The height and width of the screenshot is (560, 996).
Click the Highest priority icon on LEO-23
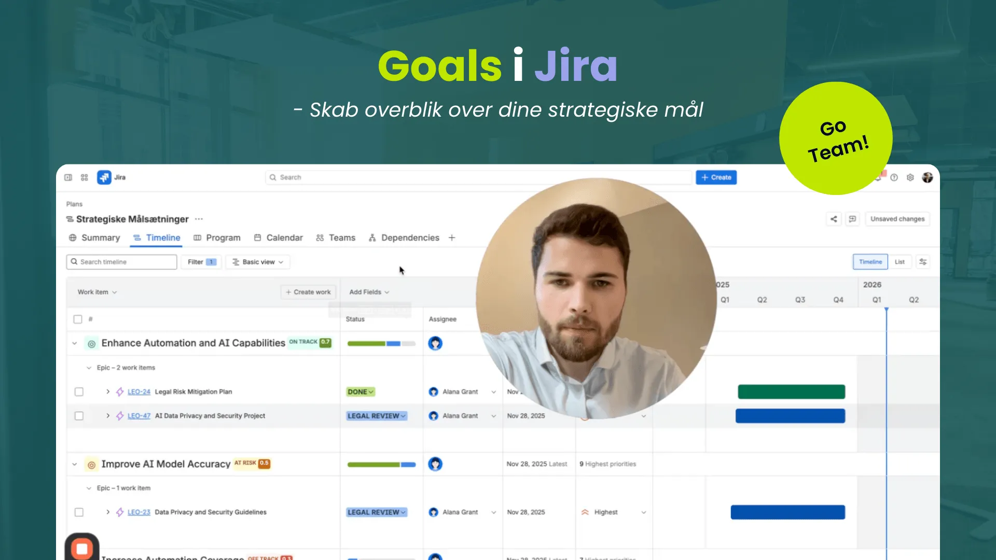(x=585, y=512)
